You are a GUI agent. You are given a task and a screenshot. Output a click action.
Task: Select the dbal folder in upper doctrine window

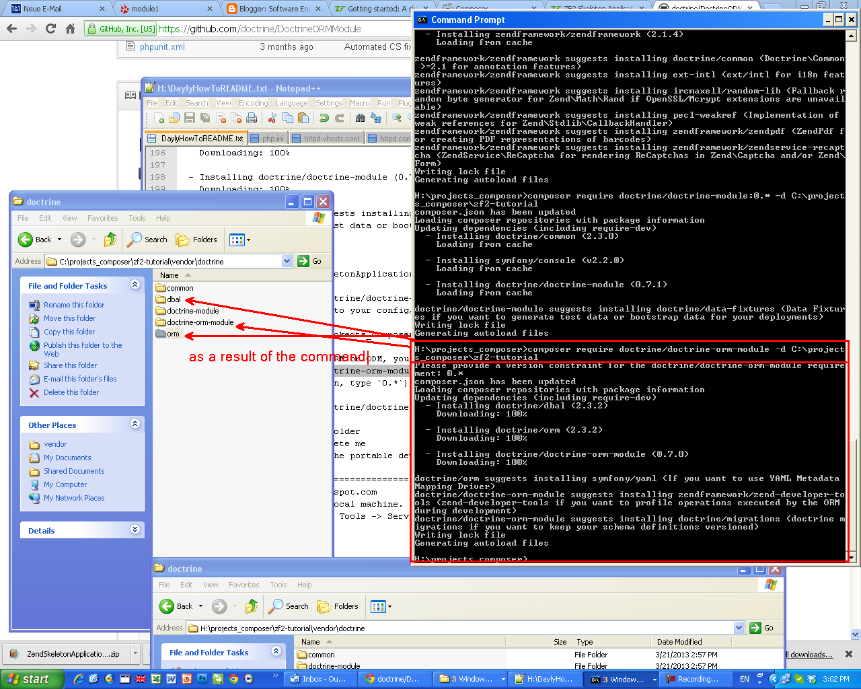(169, 299)
